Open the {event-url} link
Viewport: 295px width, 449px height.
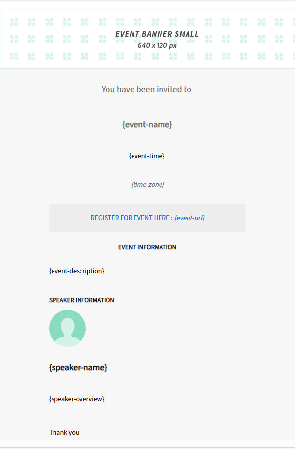click(189, 218)
